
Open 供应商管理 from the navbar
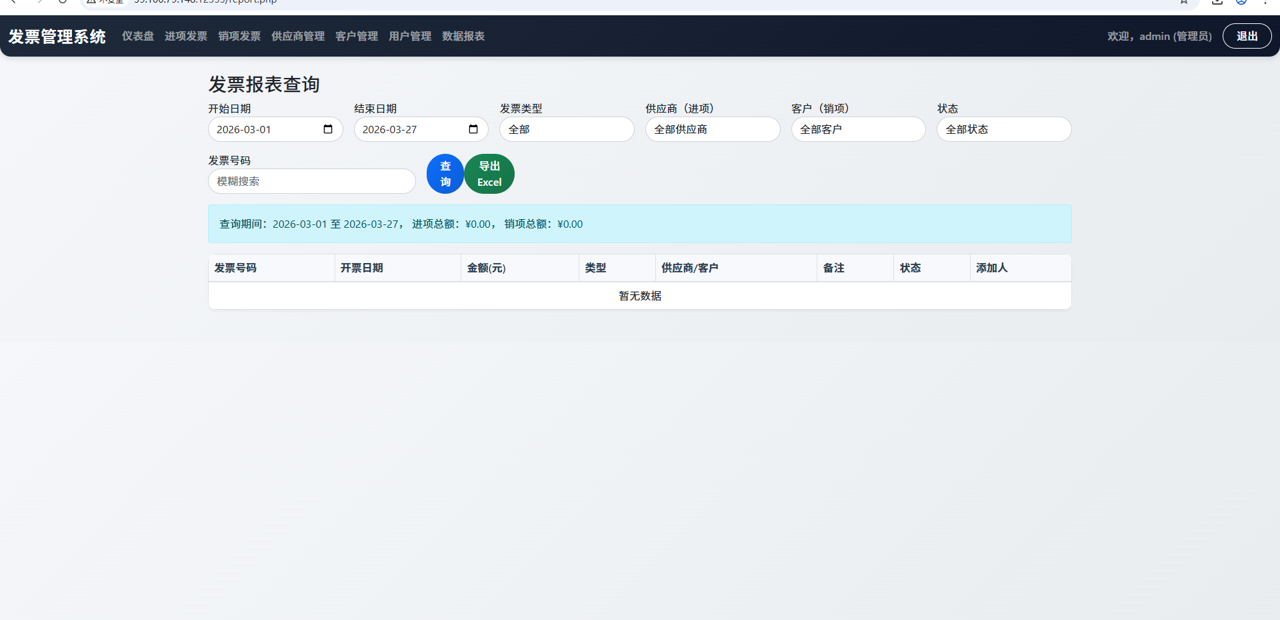tap(298, 37)
